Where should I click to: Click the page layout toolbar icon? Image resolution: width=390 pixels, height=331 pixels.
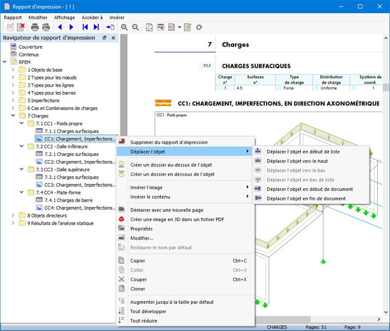click(x=149, y=27)
